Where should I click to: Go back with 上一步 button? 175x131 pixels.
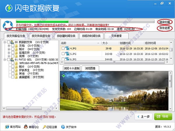[x=143, y=116]
